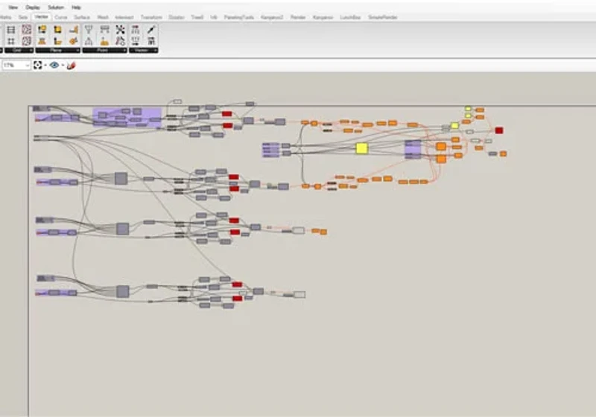
Task: Pick the orange bottom-row icon in Point panel
Action: pyautogui.click(x=104, y=41)
